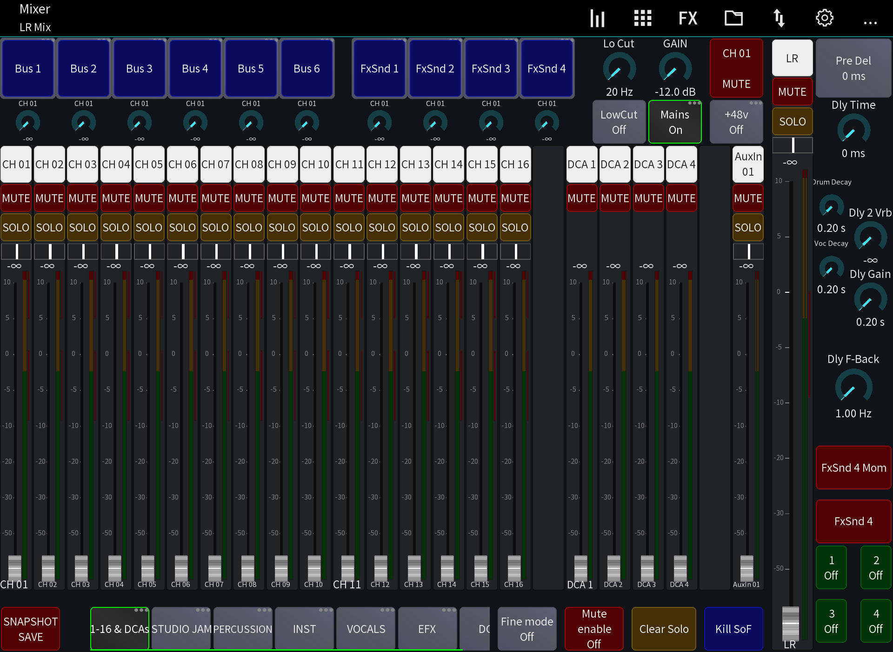Image resolution: width=893 pixels, height=652 pixels.
Task: Save a snapshot with SNAPSHOT SAVE
Action: [x=30, y=628]
